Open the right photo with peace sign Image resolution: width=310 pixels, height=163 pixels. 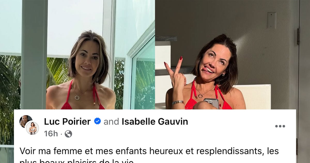point(233,55)
